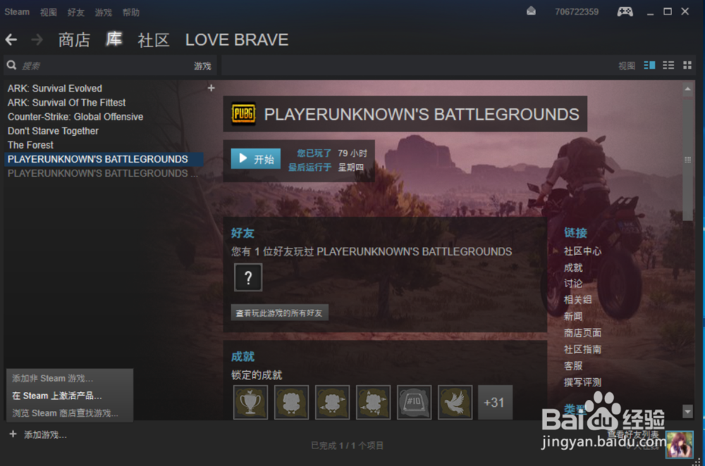Open the Community Guides (社区指南) link
This screenshot has width=705, height=466.
coord(583,349)
